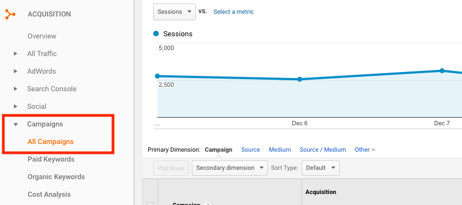Screen dimensions: 462x205
Task: Click the Dec 6 data point on chart
Action: coord(300,79)
